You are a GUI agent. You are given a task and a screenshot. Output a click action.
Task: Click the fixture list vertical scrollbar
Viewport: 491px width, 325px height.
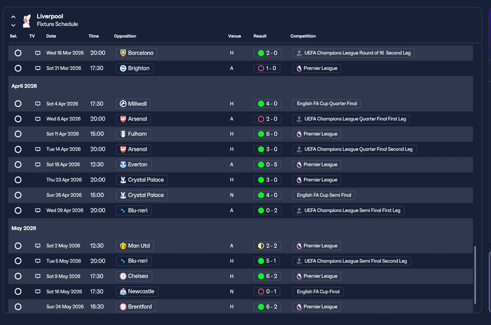tap(476, 275)
